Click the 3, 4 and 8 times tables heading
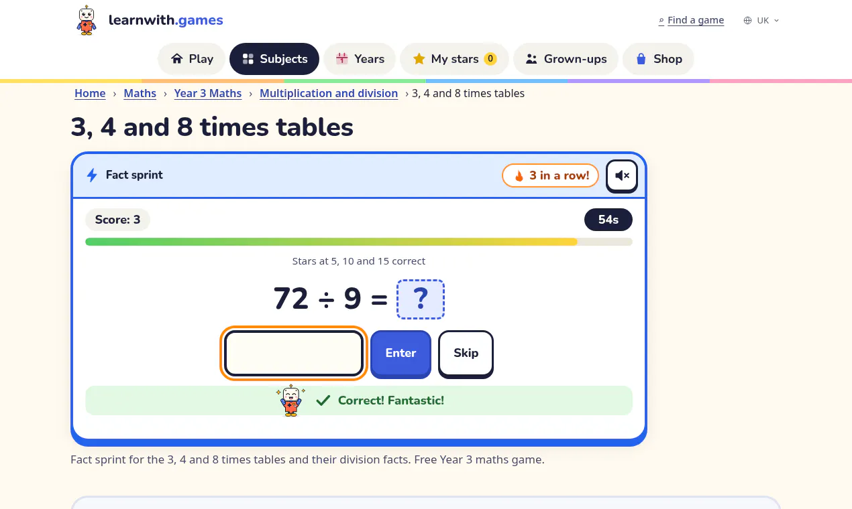The width and height of the screenshot is (852, 509). pyautogui.click(x=212, y=127)
